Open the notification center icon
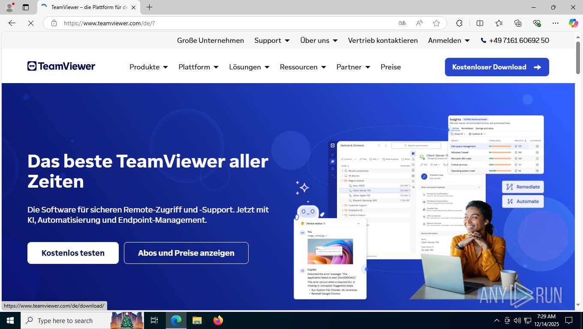The image size is (583, 329). tap(569, 320)
